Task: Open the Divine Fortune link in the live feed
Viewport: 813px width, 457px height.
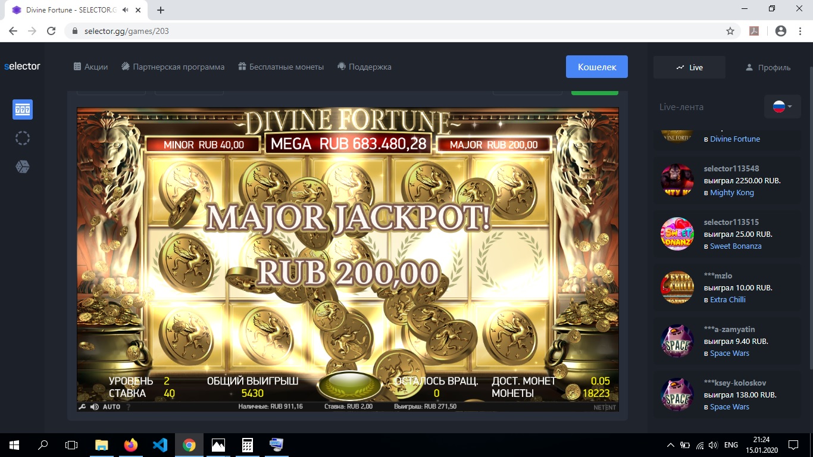Action: (x=735, y=139)
